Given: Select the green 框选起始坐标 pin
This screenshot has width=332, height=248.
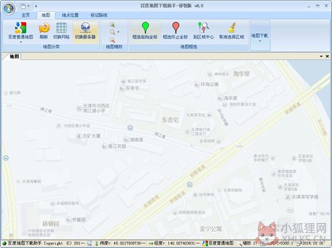Looking at the screenshot, I should click(x=145, y=27).
